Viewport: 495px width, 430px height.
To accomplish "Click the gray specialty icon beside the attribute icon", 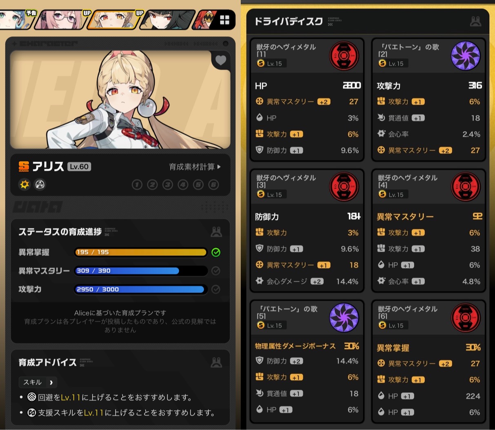I will pos(40,185).
